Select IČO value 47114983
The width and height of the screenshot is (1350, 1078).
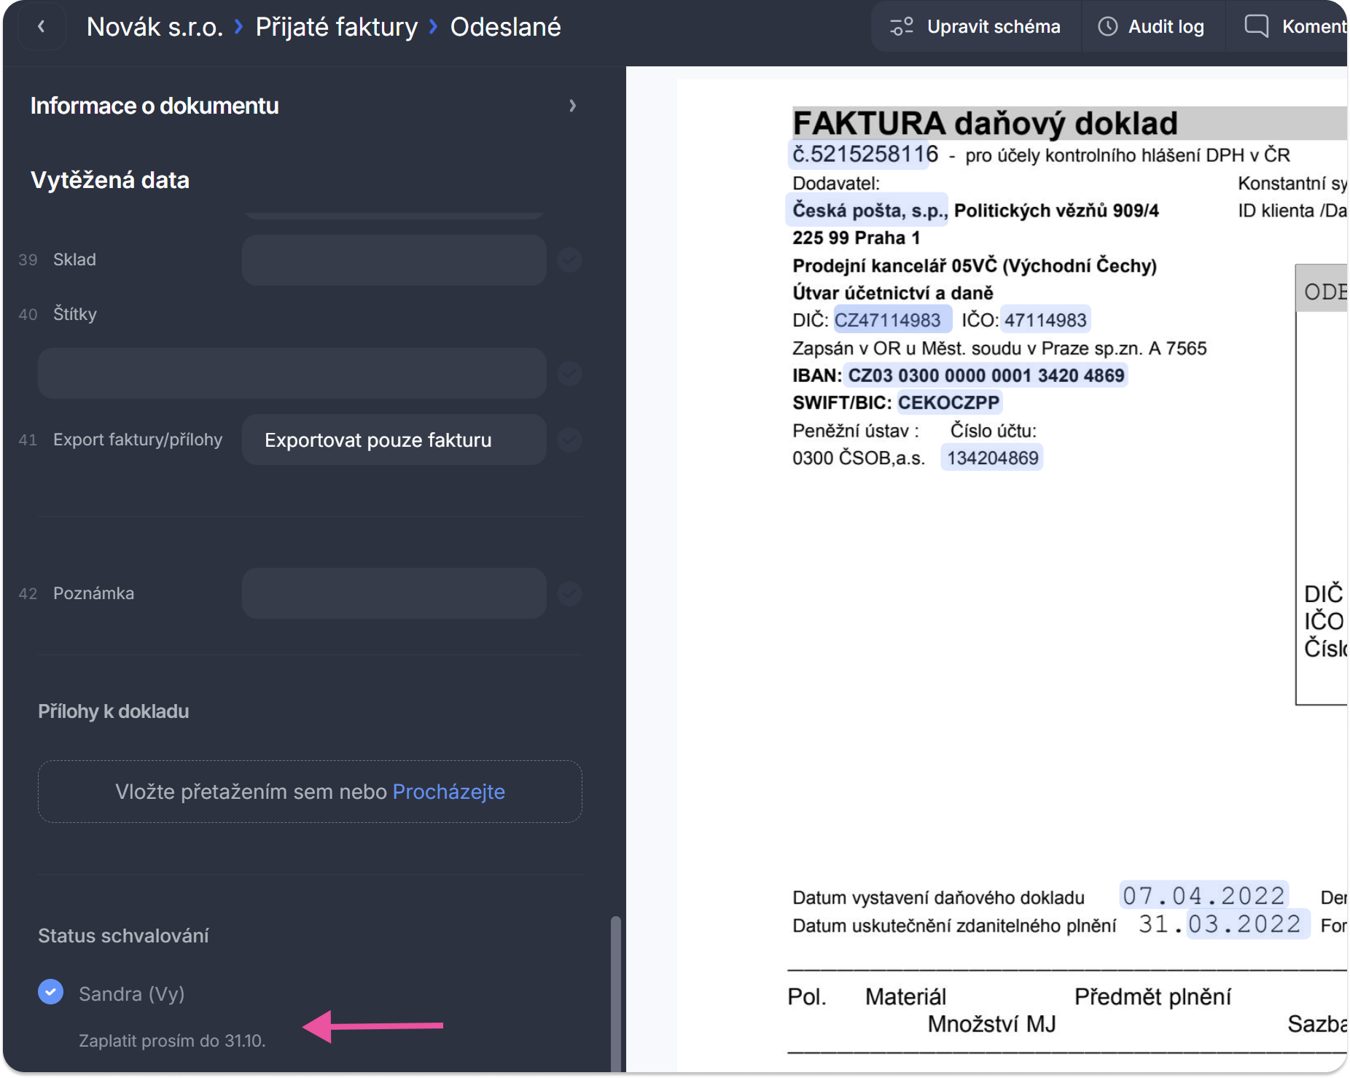(1045, 319)
